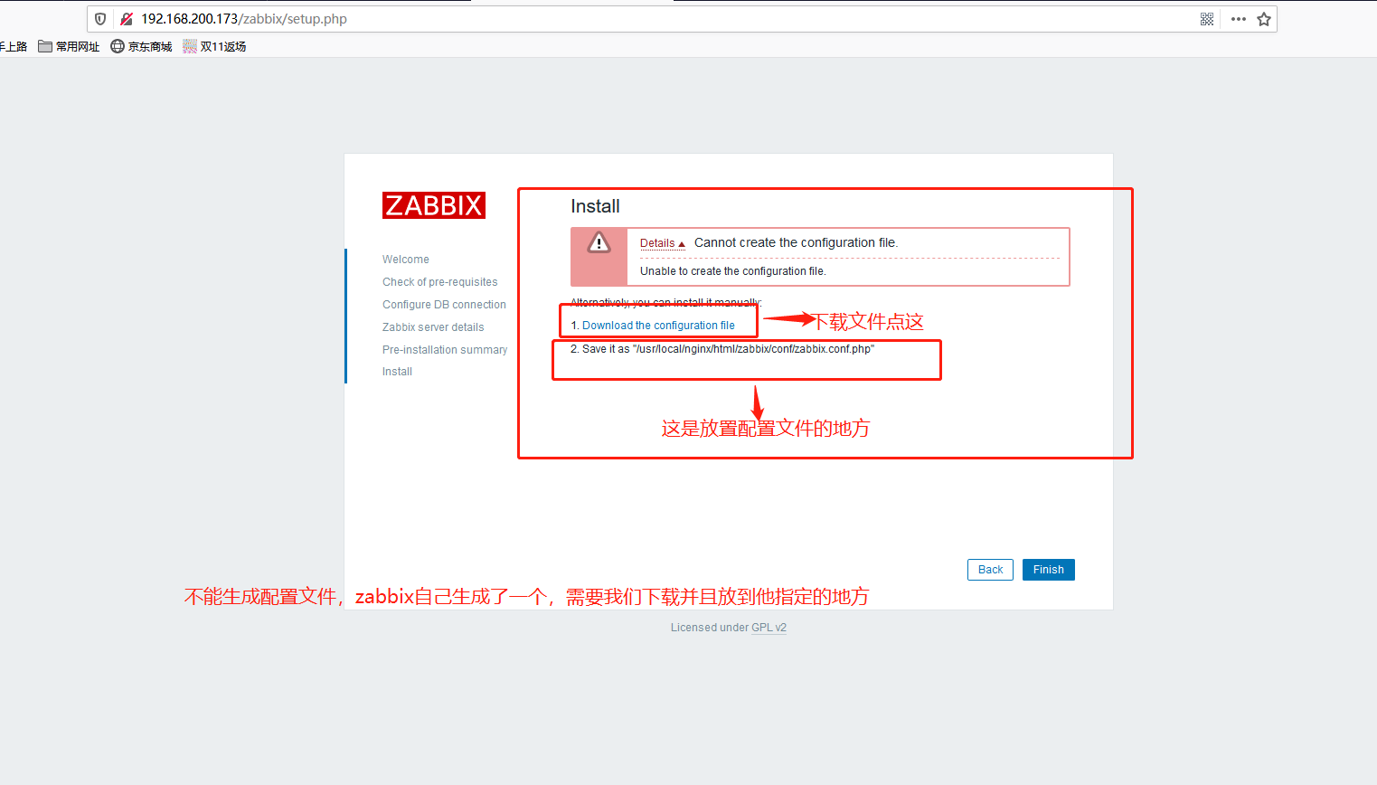The width and height of the screenshot is (1377, 785).
Task: Open the QR code icon in address bar
Action: pos(1207,19)
